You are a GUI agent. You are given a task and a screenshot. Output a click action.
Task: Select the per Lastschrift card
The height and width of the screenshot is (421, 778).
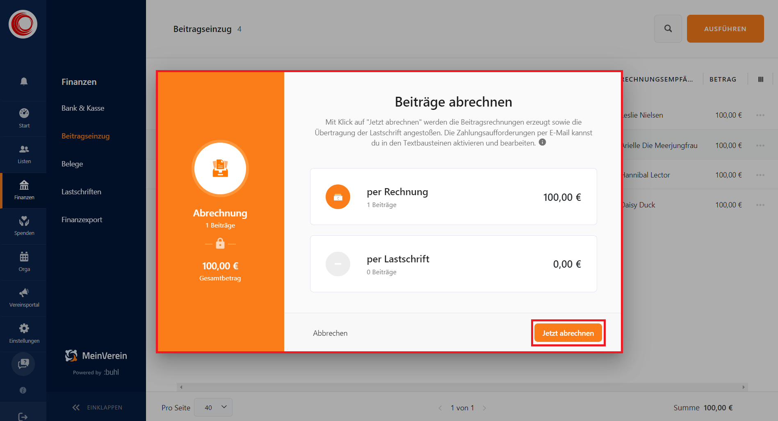click(x=453, y=264)
